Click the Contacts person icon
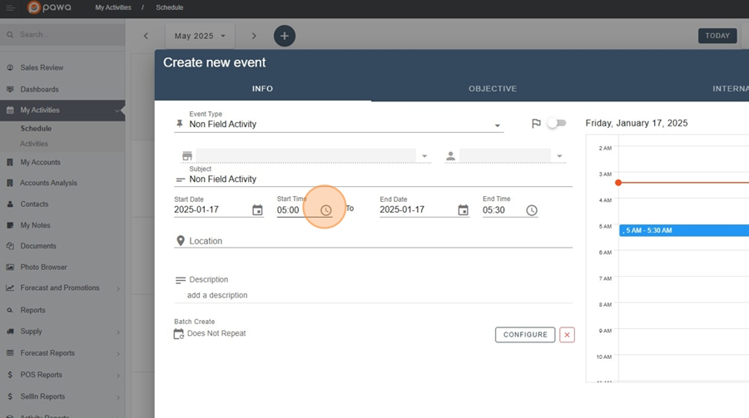Viewport: 749px width, 418px height. click(10, 204)
